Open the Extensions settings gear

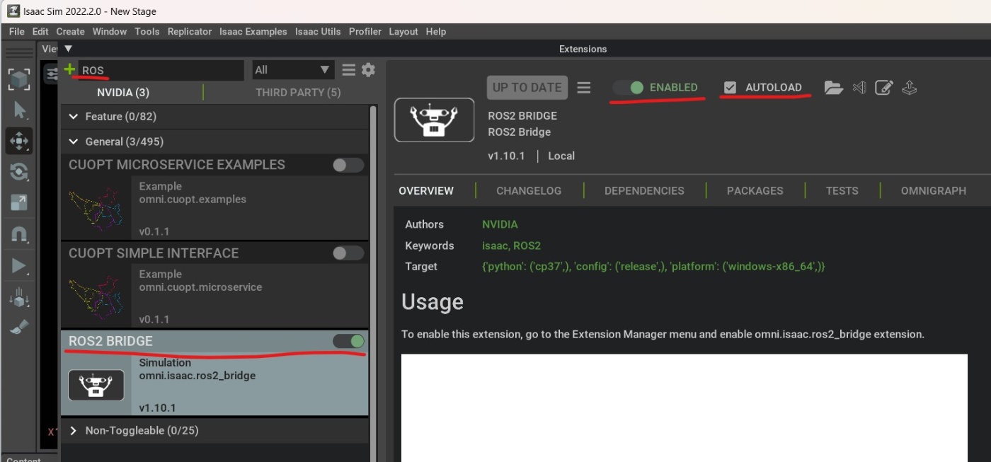(x=368, y=69)
